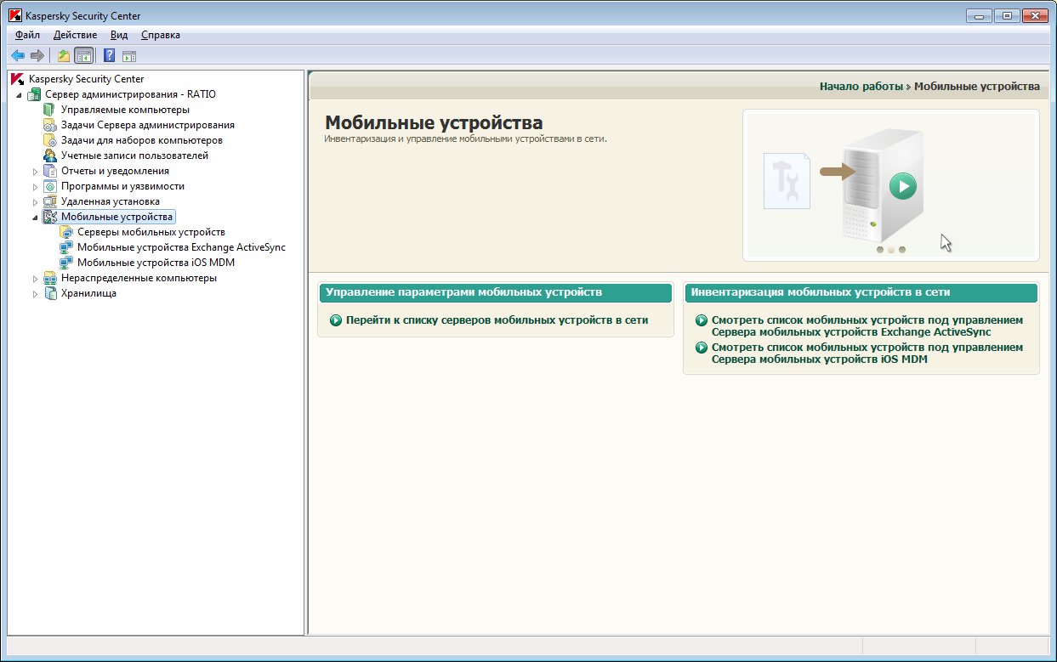Click the Начало работы breadcrumb link

[x=861, y=87]
